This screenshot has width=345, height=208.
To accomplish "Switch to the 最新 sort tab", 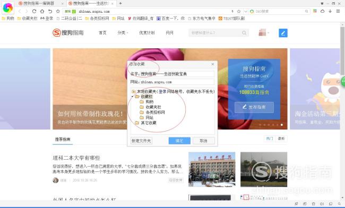I will click(281, 138).
